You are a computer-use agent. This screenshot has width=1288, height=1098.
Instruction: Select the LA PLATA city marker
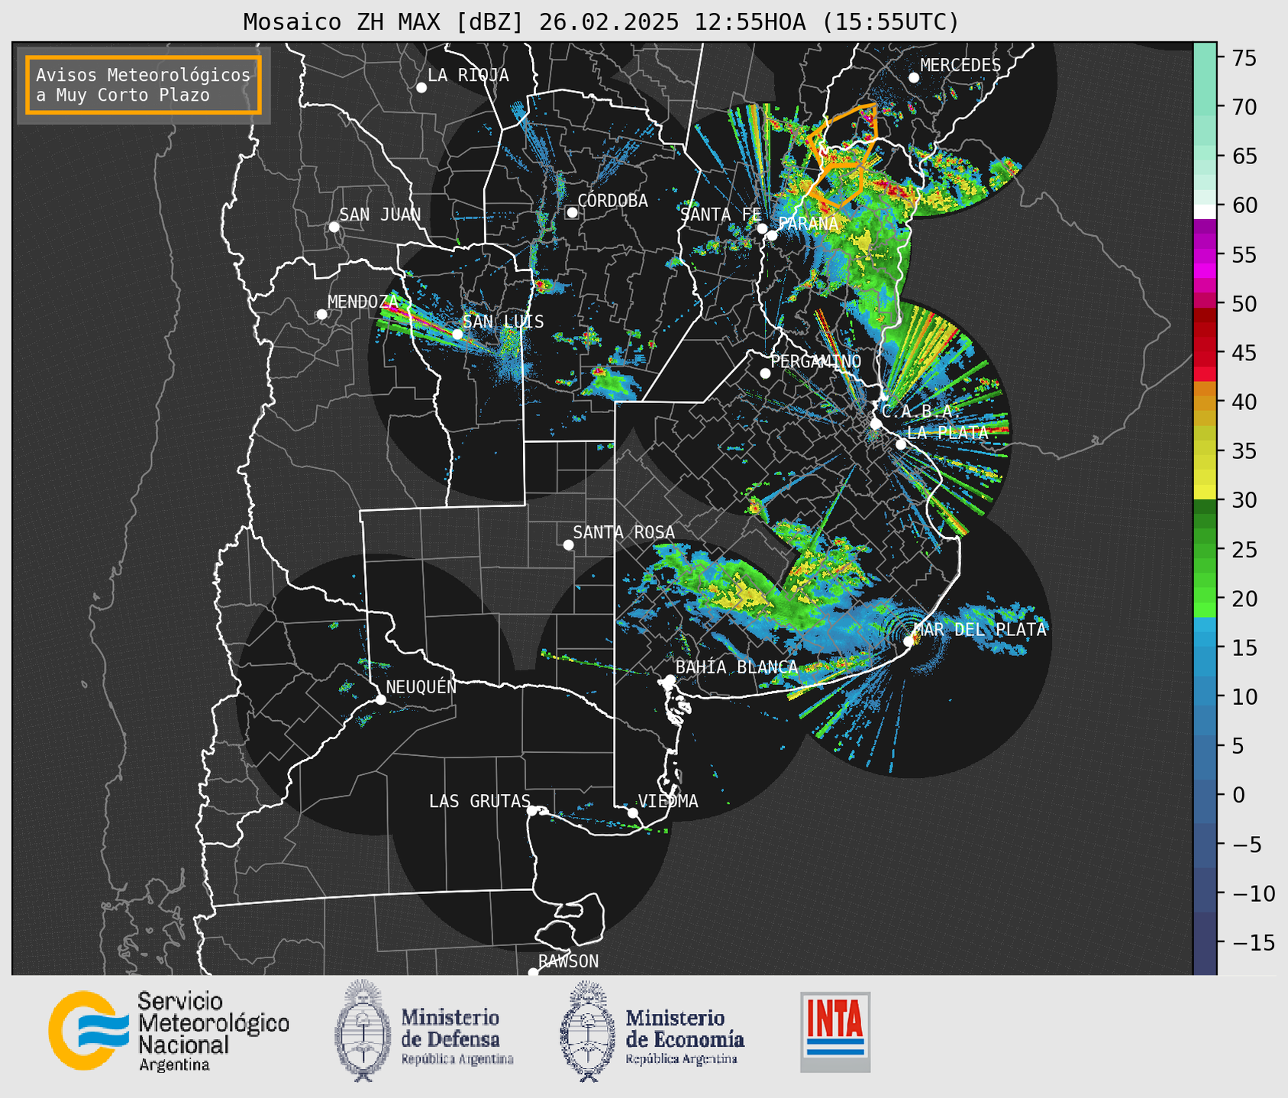point(901,444)
